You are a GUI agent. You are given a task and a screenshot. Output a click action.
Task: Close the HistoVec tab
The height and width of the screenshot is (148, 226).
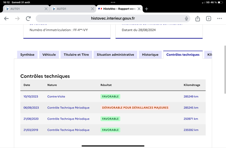(139, 9)
